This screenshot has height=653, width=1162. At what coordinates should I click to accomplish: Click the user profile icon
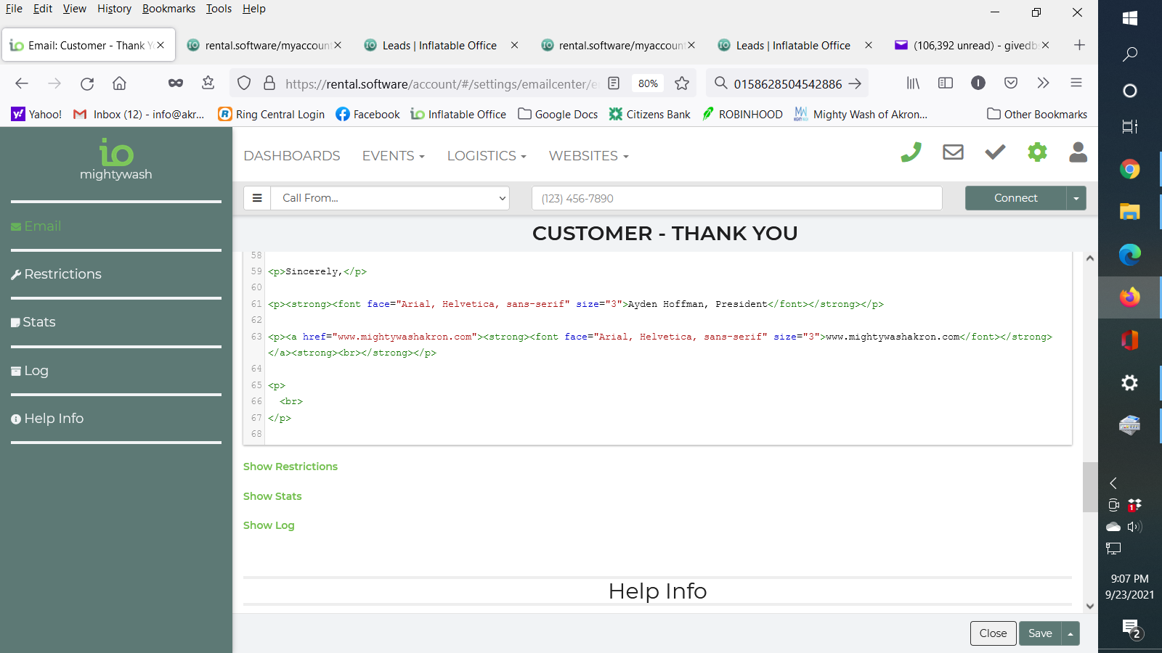click(x=1078, y=152)
